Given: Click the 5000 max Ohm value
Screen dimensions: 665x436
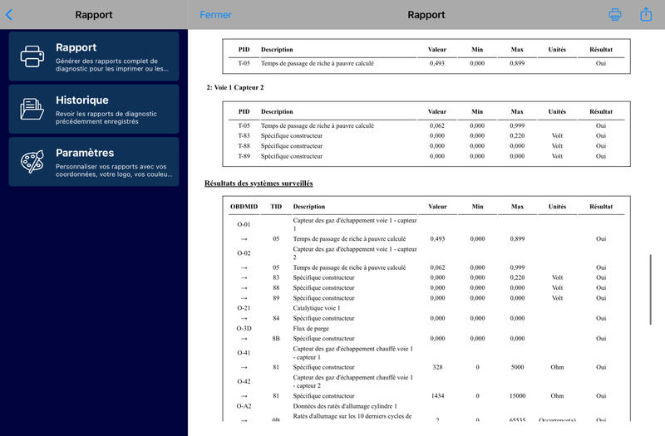Looking at the screenshot, I should click(x=517, y=367).
